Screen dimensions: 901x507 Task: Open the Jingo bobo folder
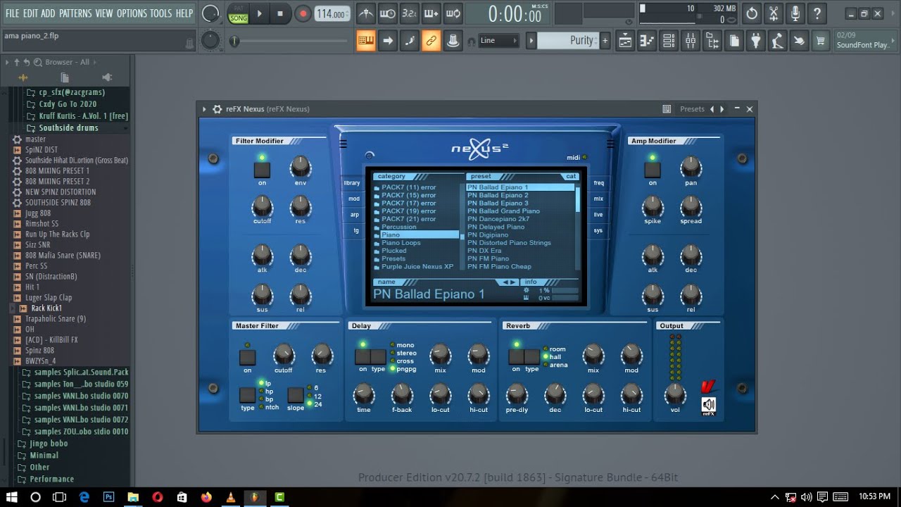pyautogui.click(x=49, y=444)
